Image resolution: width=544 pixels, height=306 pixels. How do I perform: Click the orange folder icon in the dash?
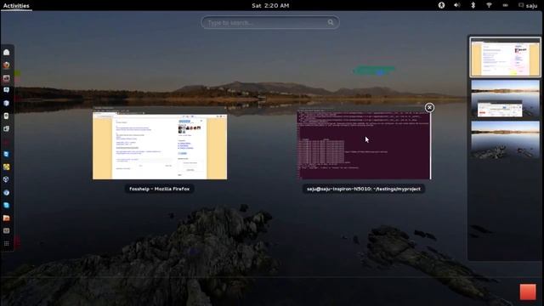[x=6, y=218]
